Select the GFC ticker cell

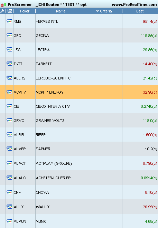coord(24,36)
